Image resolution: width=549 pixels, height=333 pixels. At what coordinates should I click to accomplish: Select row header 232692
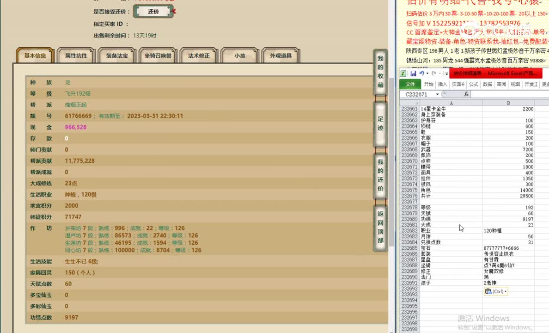tap(409, 289)
